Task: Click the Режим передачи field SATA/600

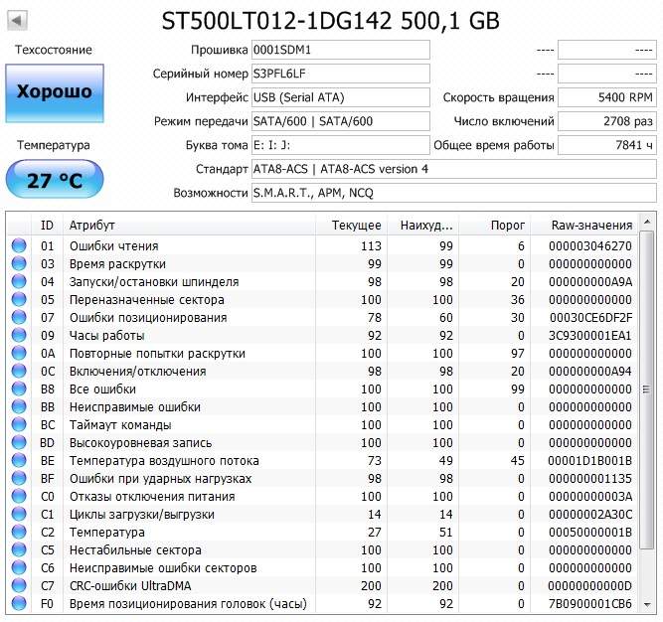Action: 341,121
